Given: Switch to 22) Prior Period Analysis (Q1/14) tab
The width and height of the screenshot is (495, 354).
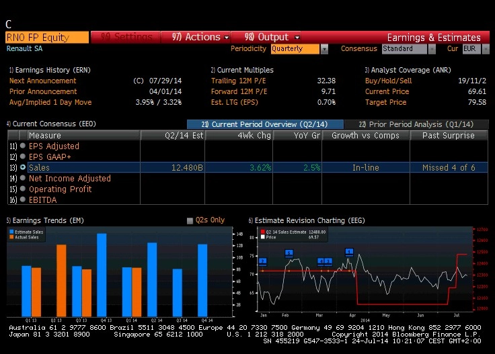Looking at the screenshot, I should click(x=416, y=124).
